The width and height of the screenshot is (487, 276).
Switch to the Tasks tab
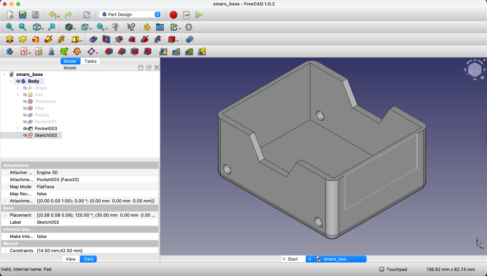pyautogui.click(x=91, y=61)
